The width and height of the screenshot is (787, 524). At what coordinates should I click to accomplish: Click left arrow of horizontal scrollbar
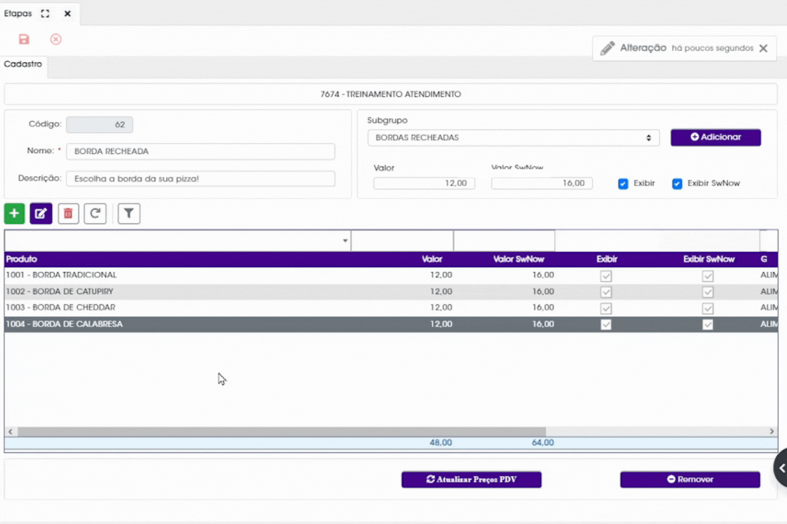click(x=10, y=431)
